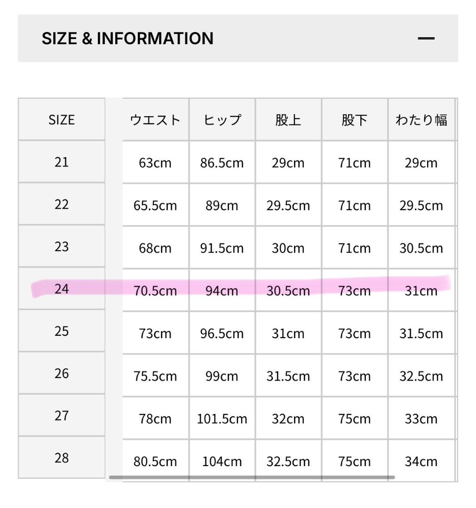Select the 63cm waist value for size 21

pyautogui.click(x=155, y=163)
